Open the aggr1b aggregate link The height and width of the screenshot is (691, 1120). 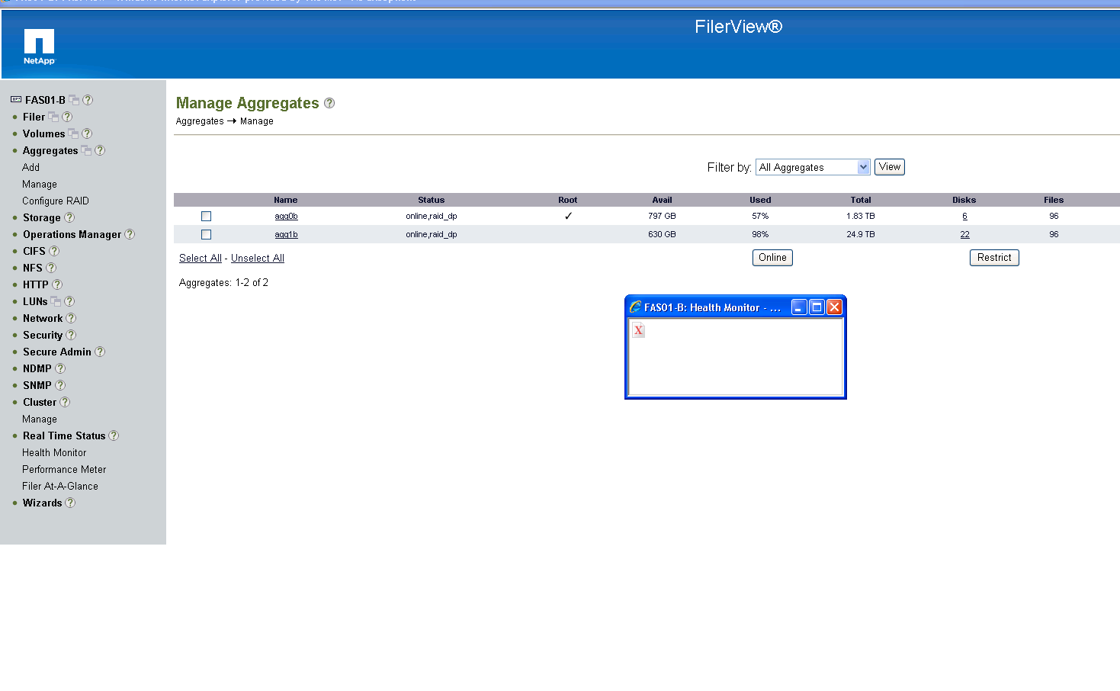[x=286, y=235]
